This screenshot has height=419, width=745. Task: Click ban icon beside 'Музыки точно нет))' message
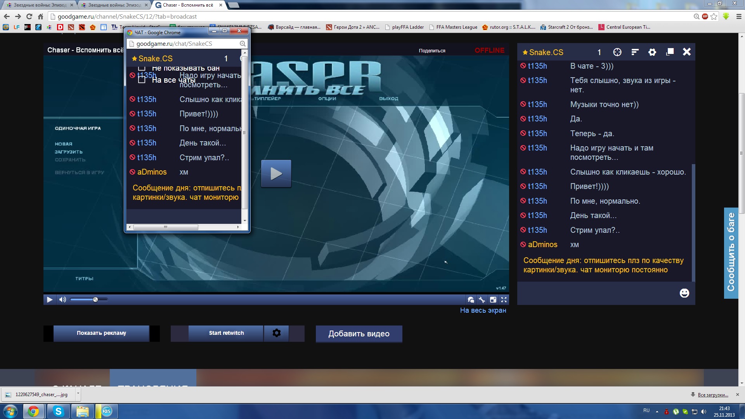point(523,104)
